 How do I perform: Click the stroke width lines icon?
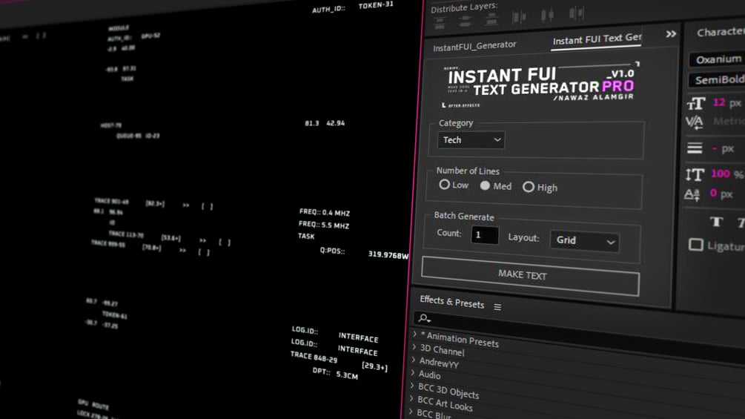(x=694, y=148)
